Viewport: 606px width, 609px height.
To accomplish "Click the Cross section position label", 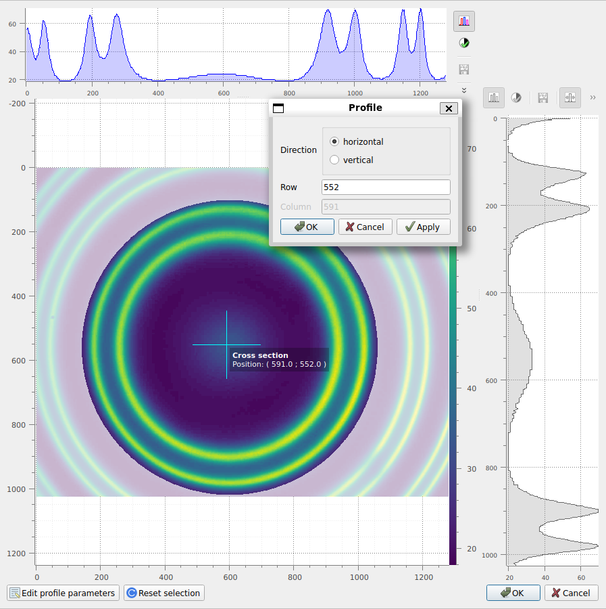I will point(279,360).
